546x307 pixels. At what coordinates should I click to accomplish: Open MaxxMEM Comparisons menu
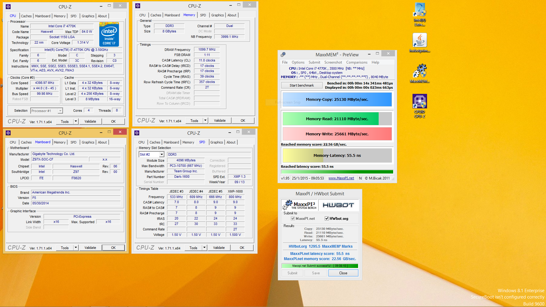pos(357,62)
